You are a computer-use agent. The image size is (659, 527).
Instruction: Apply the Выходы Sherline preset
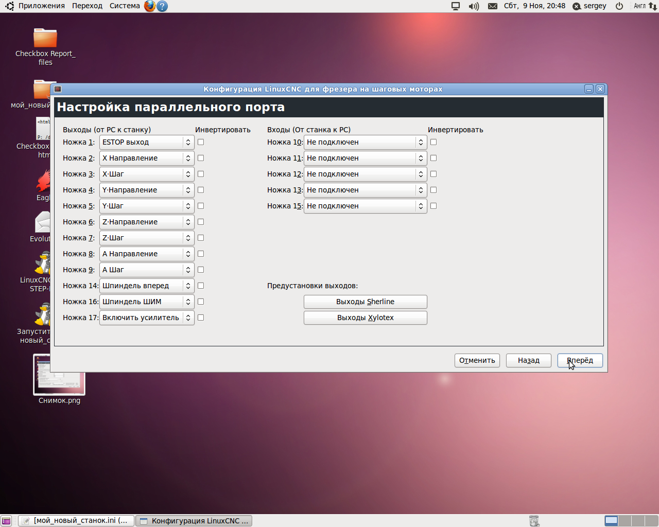(x=366, y=302)
